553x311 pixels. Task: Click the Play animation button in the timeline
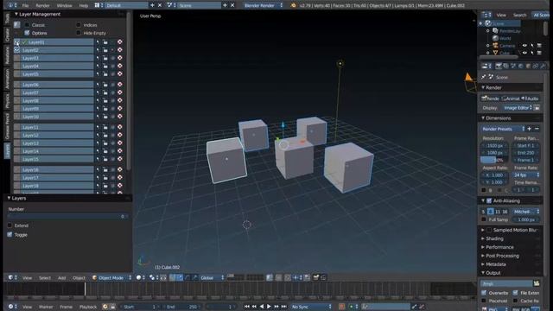pyautogui.click(x=269, y=307)
